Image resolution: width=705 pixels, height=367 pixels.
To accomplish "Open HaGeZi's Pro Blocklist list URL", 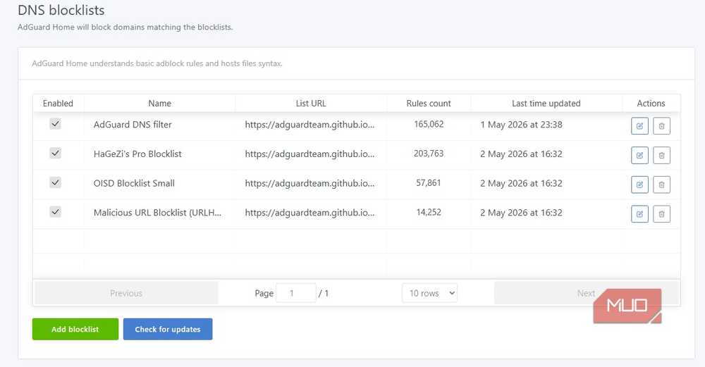I will pos(309,154).
